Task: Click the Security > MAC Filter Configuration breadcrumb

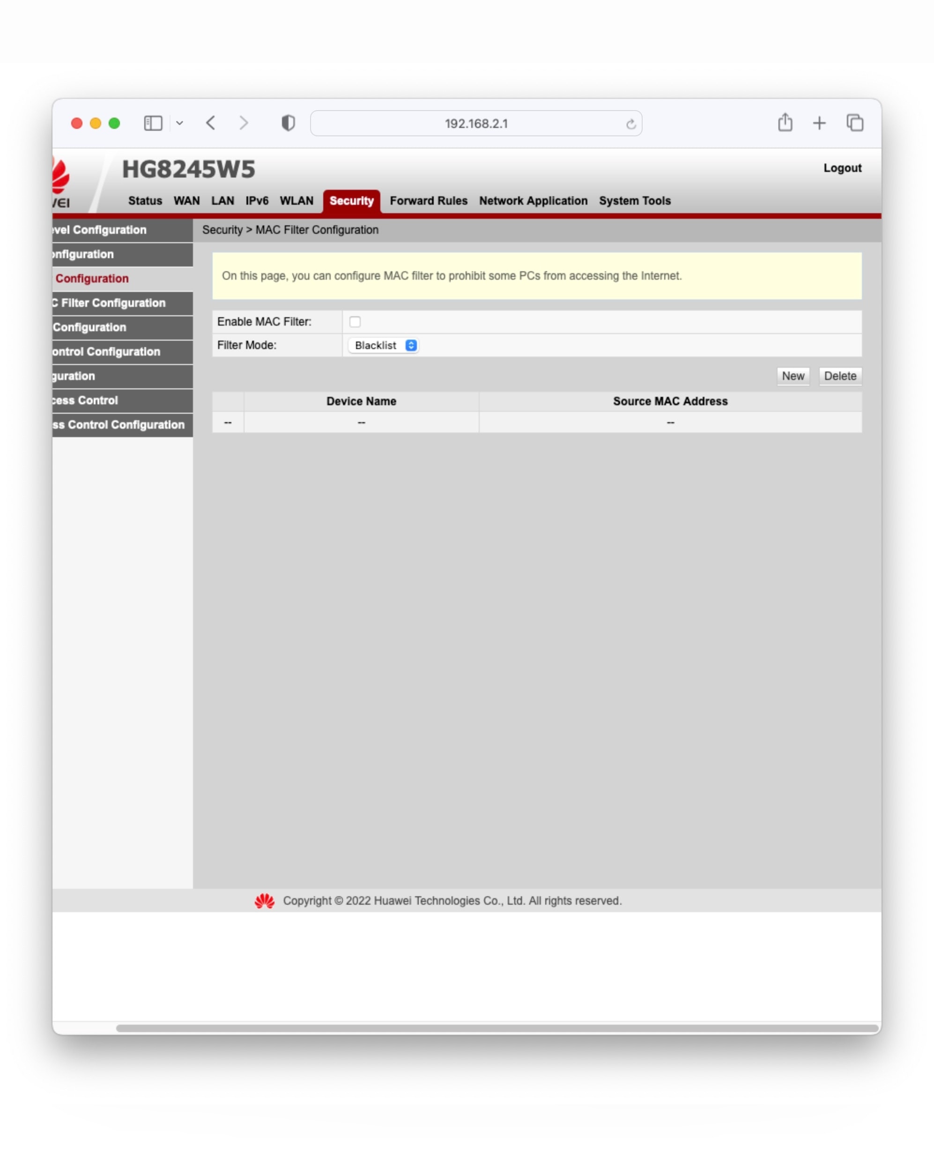Action: pyautogui.click(x=290, y=230)
